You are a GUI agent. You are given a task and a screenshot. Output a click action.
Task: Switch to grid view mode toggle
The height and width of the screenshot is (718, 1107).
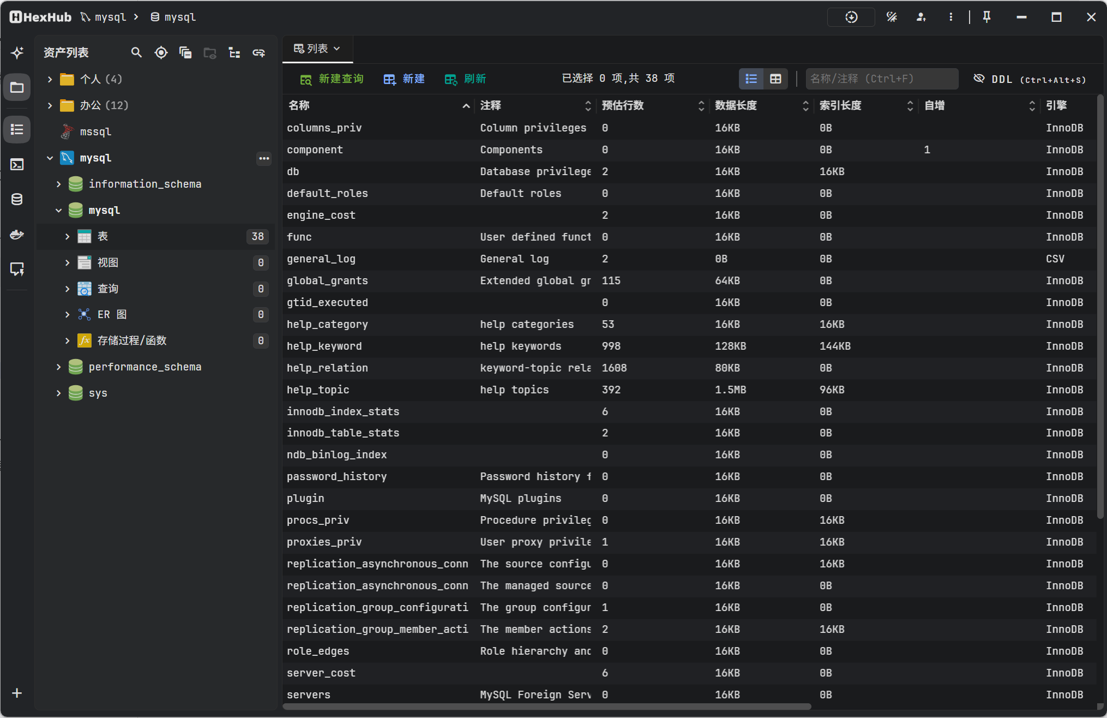(x=775, y=79)
